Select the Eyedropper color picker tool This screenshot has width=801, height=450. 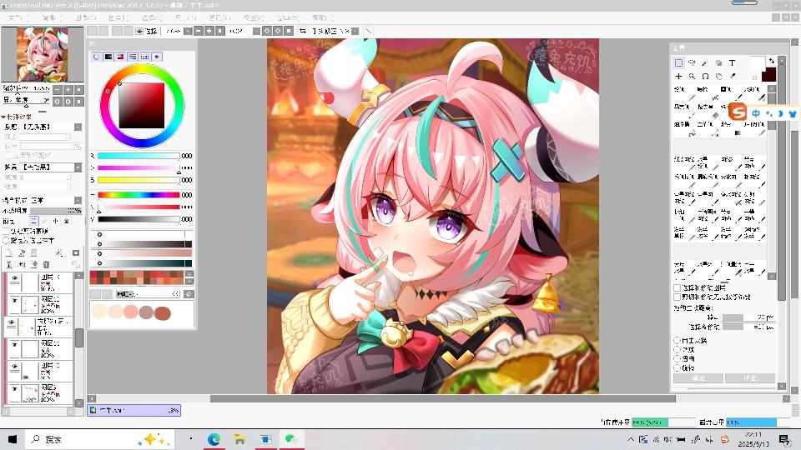[732, 76]
